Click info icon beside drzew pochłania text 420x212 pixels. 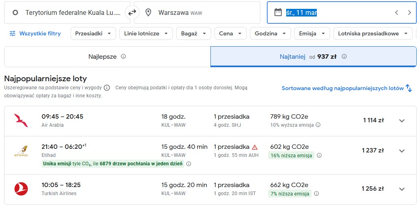coord(189,164)
